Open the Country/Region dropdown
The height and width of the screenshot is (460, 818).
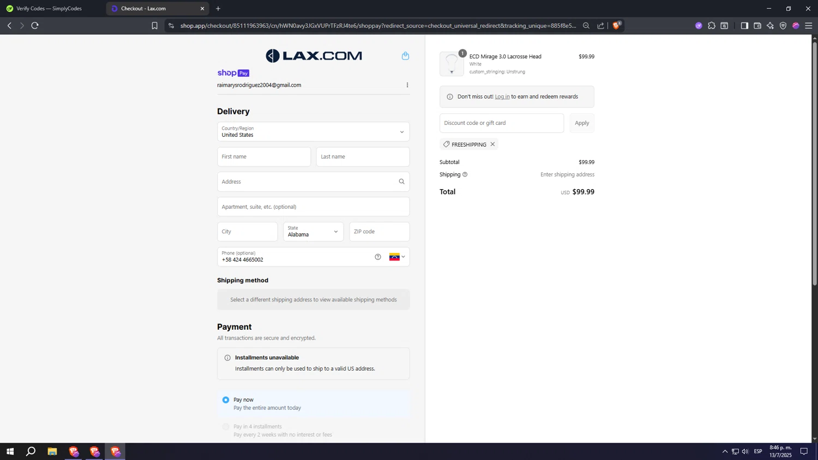314,132
